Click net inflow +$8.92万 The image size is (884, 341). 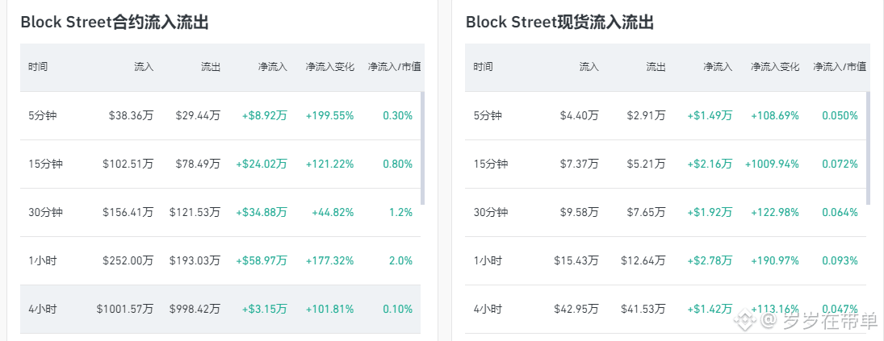click(265, 116)
